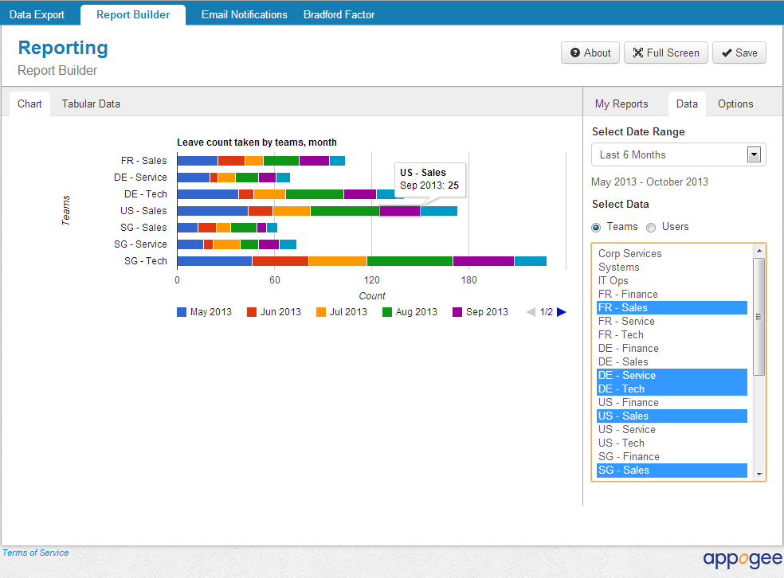Open the Terms of Service link
The height and width of the screenshot is (578, 784).
[x=35, y=553]
